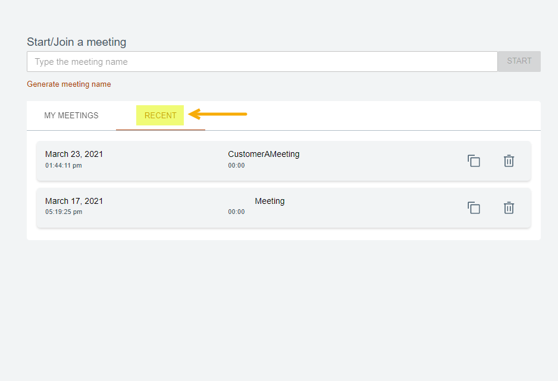
Task: Click the 01:44:11 pm timestamp
Action: tap(64, 166)
